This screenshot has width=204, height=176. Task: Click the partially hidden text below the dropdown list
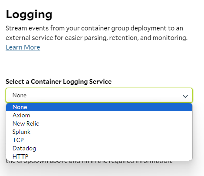point(89,162)
